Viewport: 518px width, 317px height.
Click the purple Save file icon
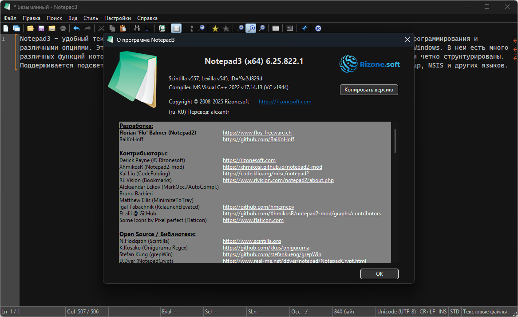pos(41,28)
